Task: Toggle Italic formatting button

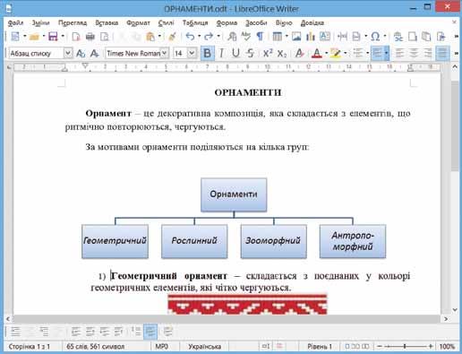Action: click(x=221, y=53)
